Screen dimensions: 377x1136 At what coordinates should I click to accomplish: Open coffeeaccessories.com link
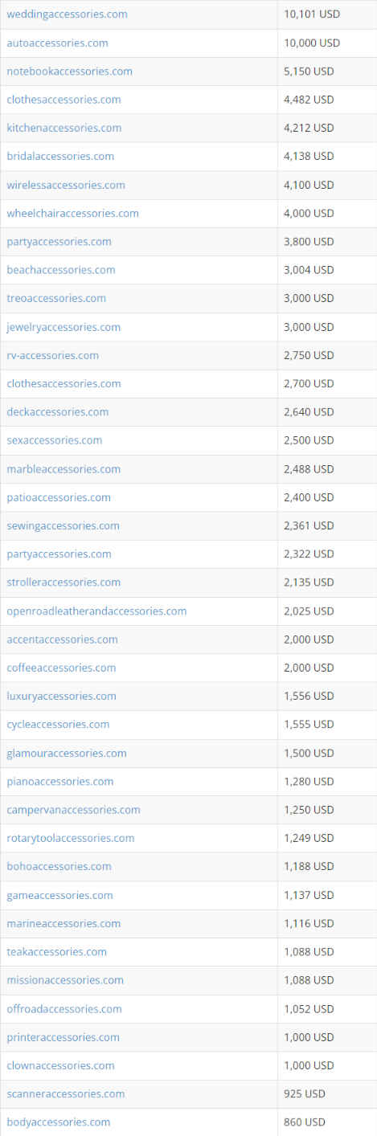click(61, 668)
